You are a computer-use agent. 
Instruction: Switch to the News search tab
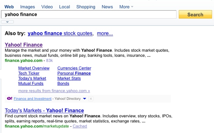point(107,7)
